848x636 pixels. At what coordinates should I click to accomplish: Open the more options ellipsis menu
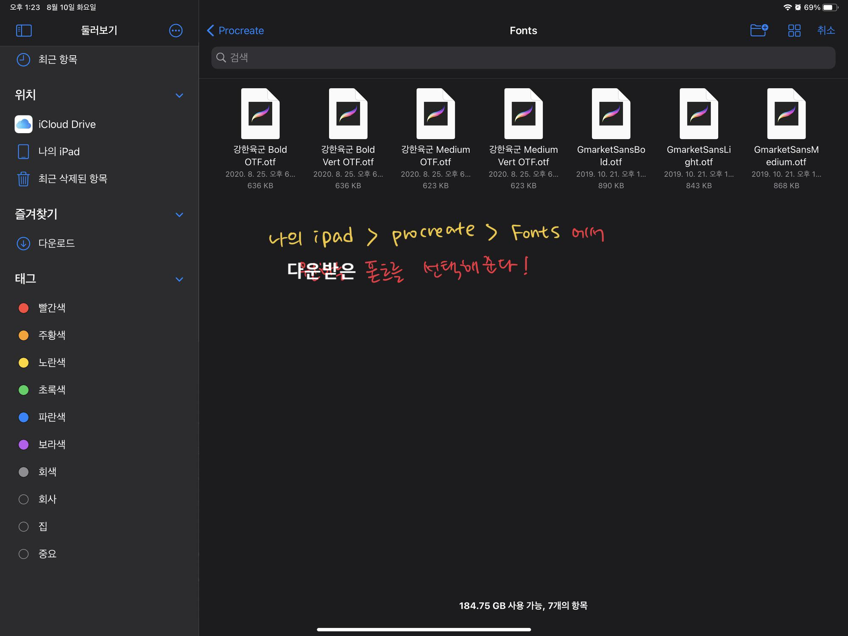pyautogui.click(x=176, y=31)
